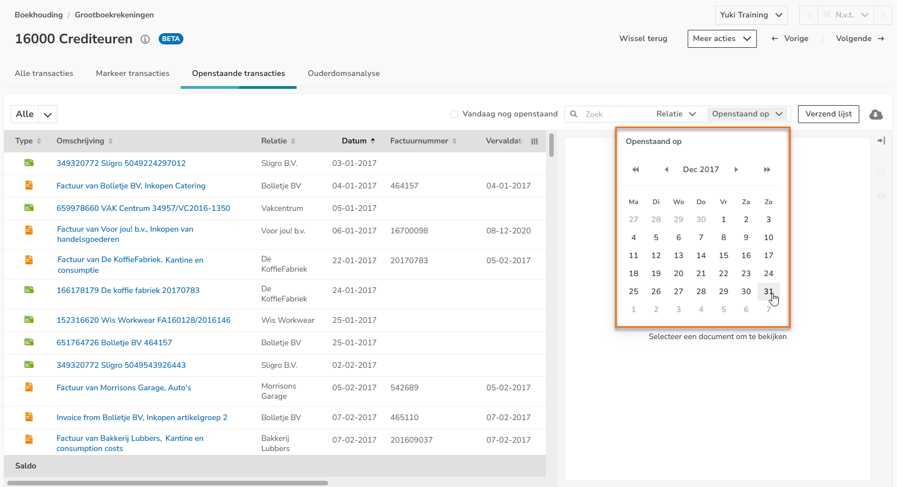Jump to previous year in calendar

pyautogui.click(x=635, y=169)
